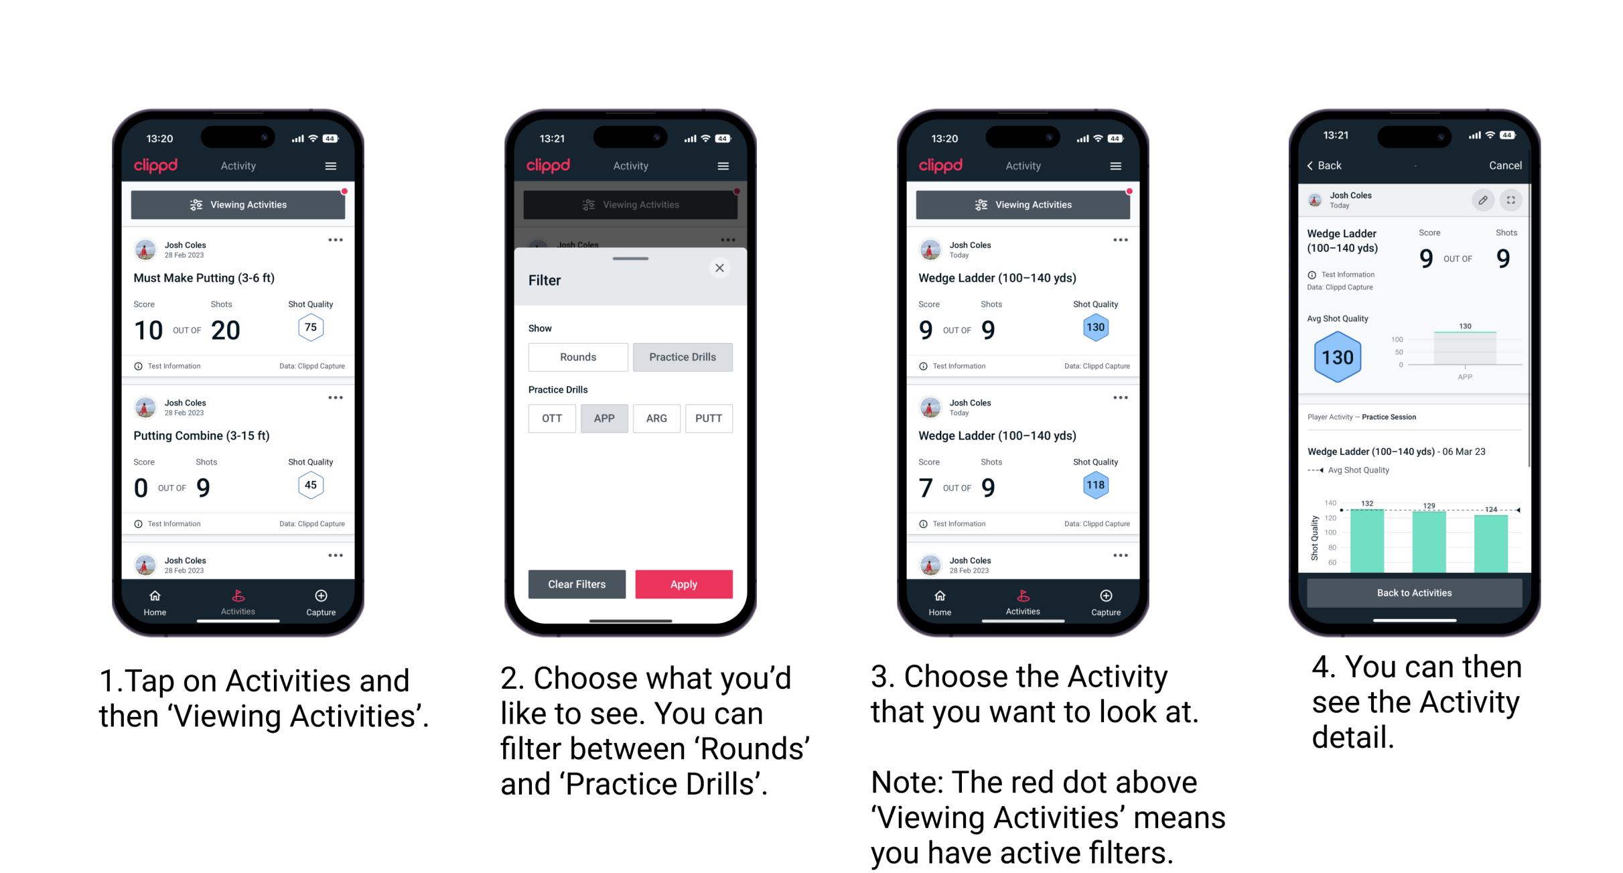
Task: Toggle the APP practice drill filter
Action: (604, 417)
